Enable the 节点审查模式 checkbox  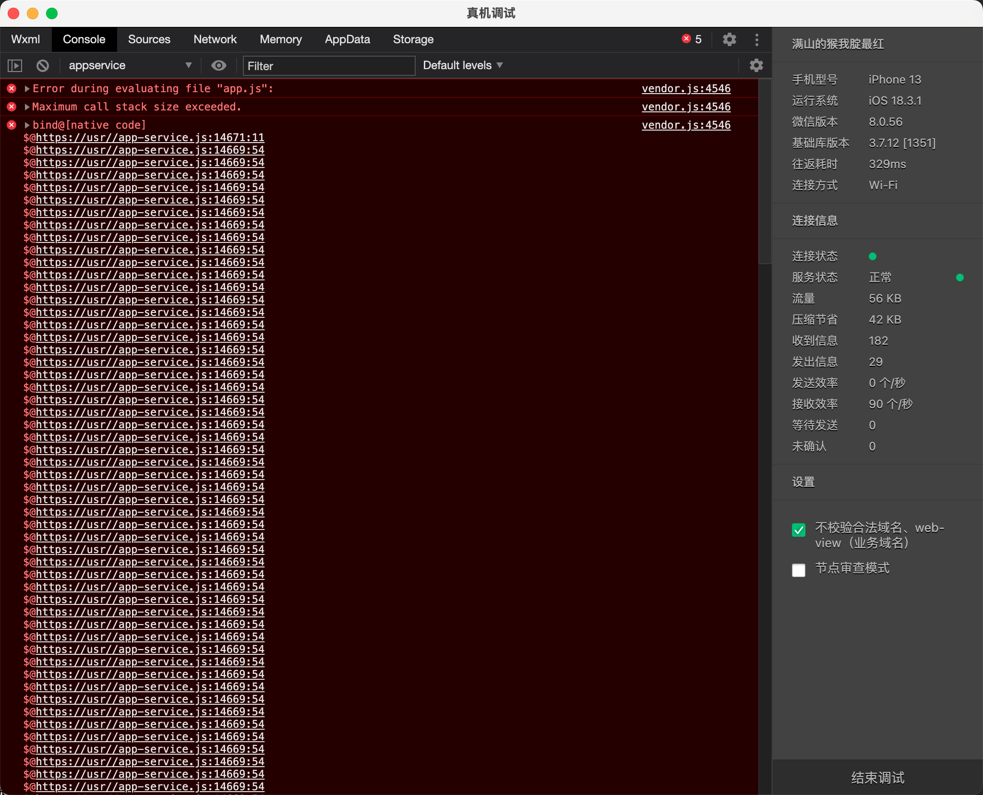tap(799, 570)
